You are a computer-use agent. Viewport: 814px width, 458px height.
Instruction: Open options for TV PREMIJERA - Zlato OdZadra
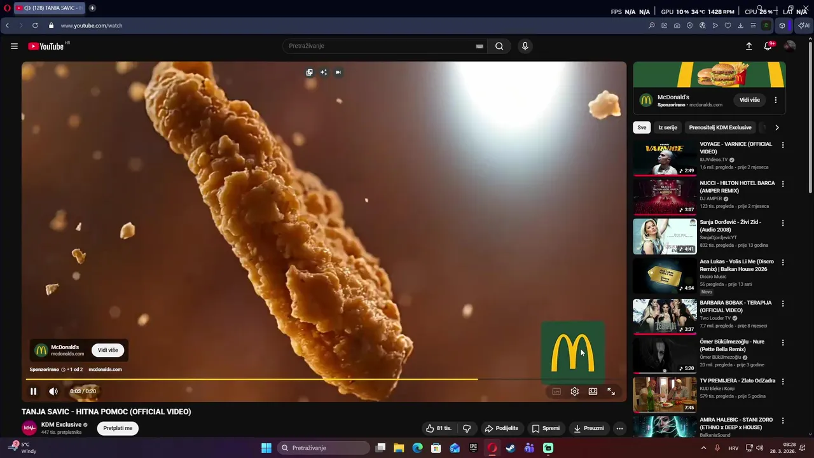click(783, 382)
